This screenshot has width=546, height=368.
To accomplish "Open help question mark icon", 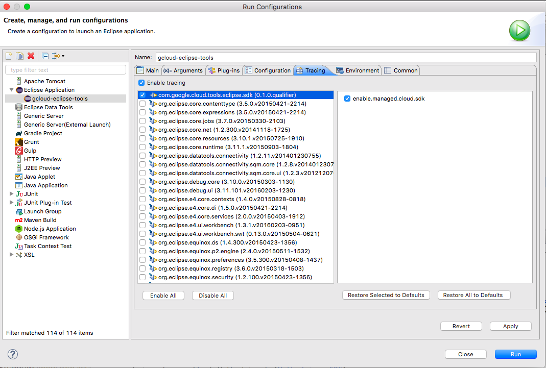I will click(13, 354).
